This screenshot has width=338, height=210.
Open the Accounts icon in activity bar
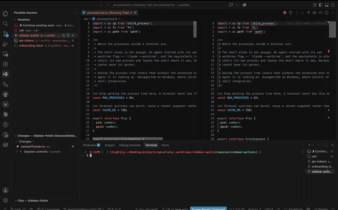5,190
